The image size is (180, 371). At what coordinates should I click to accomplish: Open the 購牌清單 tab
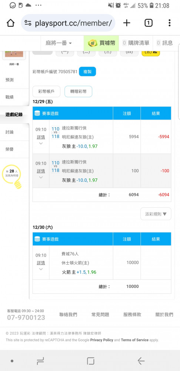(136, 43)
